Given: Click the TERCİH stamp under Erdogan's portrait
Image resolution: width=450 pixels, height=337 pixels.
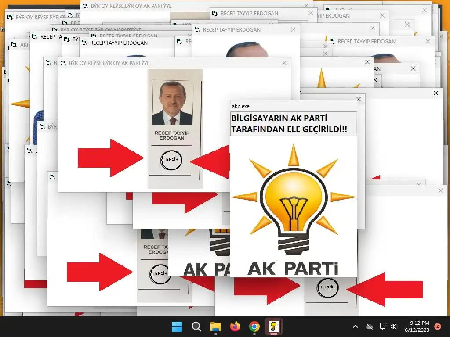Looking at the screenshot, I should pyautogui.click(x=171, y=160).
